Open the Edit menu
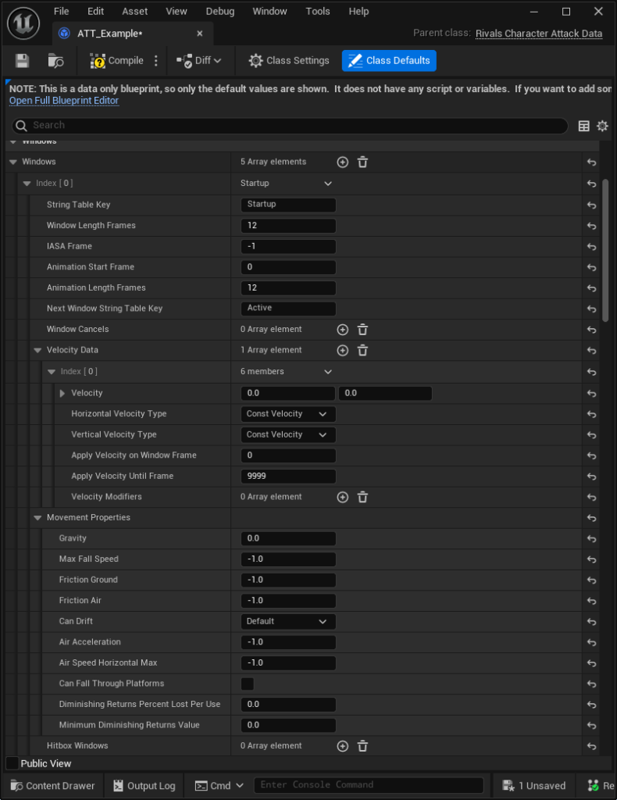The image size is (617, 800). click(x=95, y=11)
